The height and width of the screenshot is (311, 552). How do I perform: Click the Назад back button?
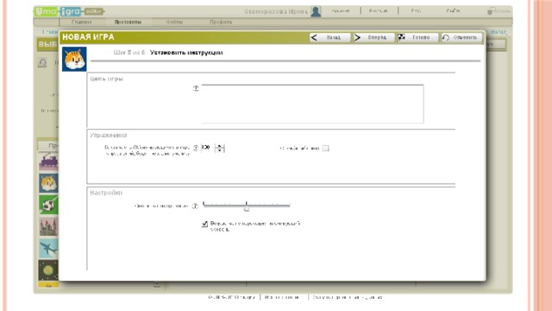click(x=329, y=37)
